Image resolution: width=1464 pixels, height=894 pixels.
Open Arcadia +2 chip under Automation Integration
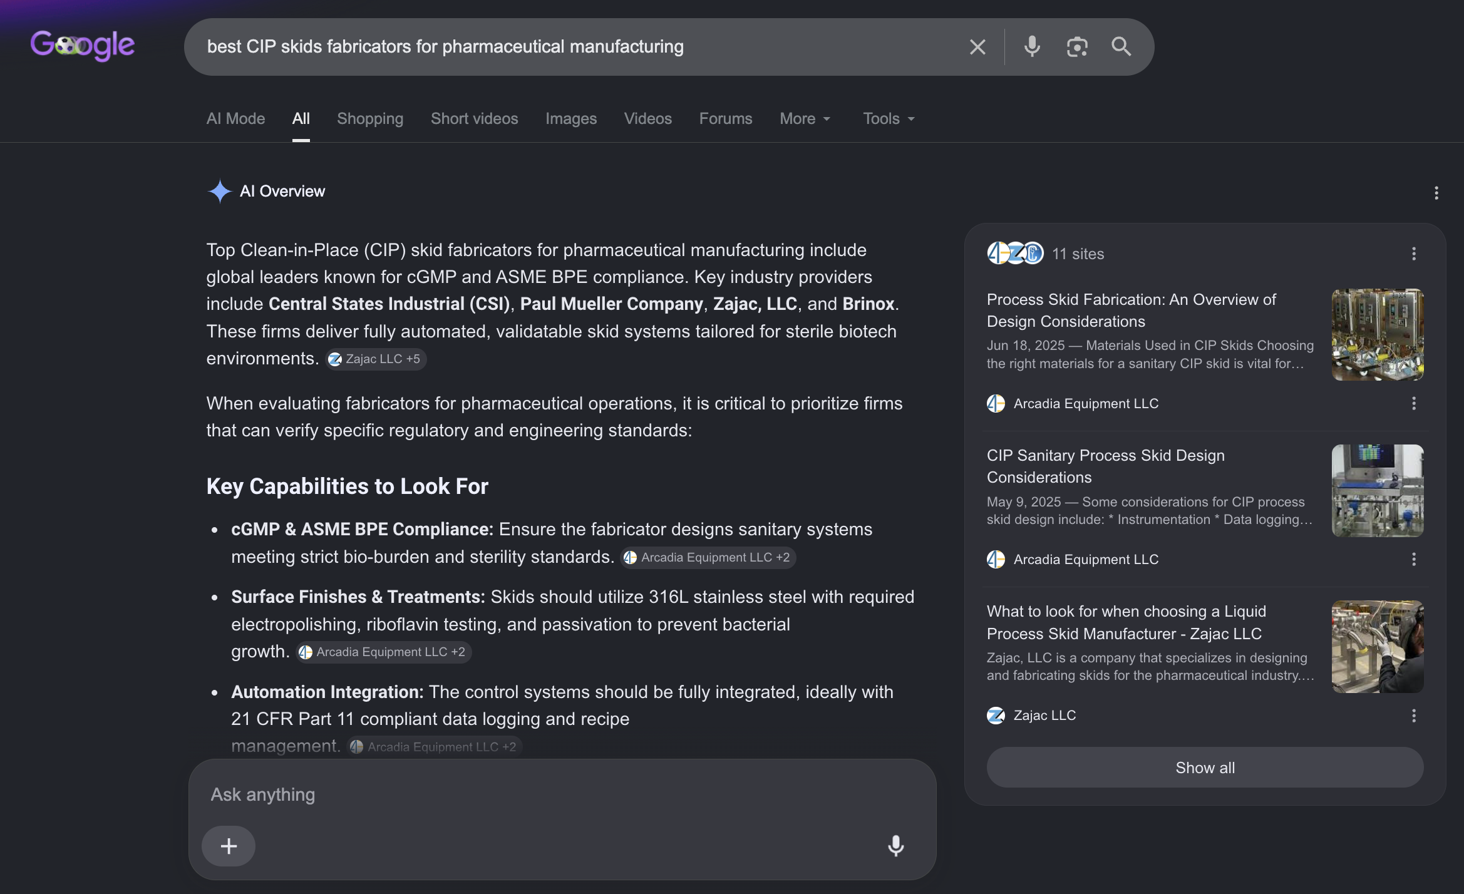coord(435,746)
